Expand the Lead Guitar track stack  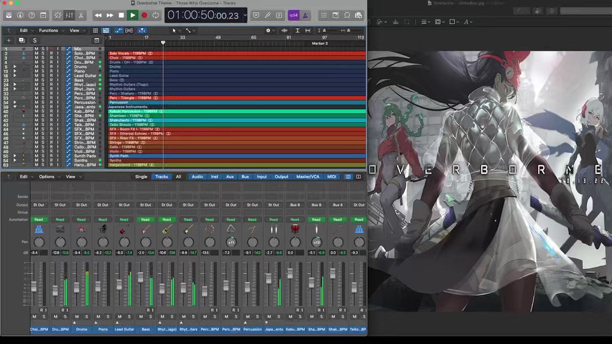[x=15, y=76]
